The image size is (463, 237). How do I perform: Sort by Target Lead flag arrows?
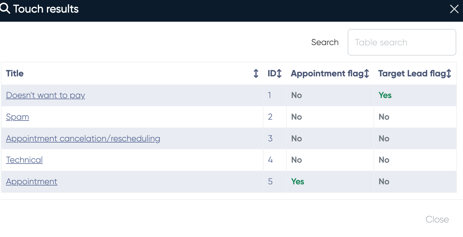(x=449, y=73)
